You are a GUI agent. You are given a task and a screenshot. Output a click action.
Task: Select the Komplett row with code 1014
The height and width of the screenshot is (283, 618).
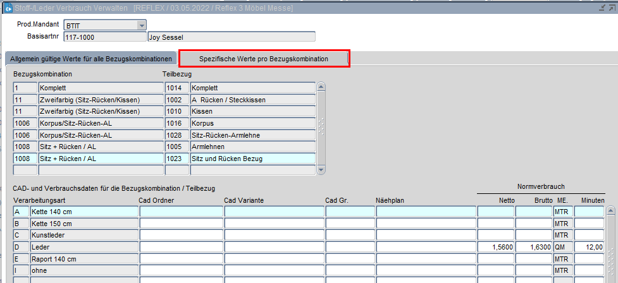pos(252,88)
